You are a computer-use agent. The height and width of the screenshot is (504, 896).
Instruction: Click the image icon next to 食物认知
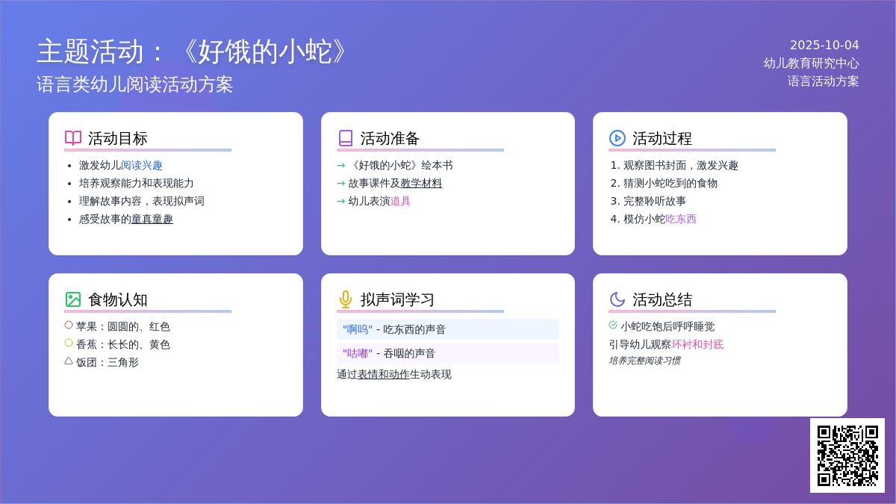tap(73, 299)
